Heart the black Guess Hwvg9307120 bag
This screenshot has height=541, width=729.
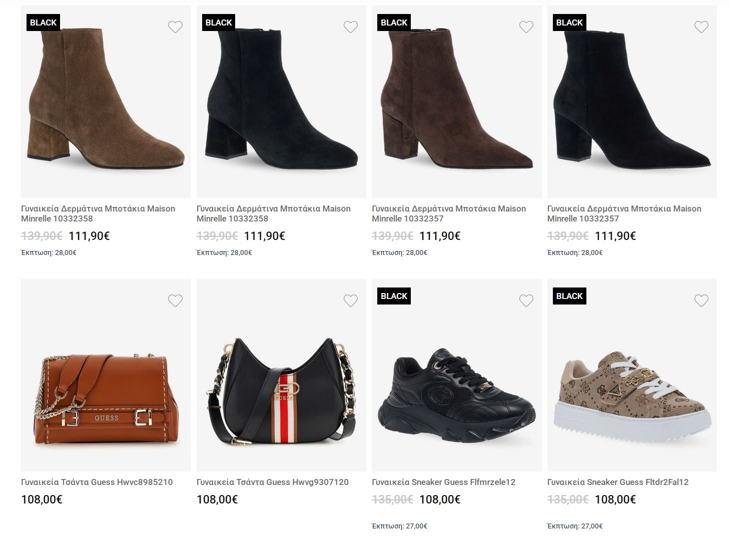[x=351, y=300]
